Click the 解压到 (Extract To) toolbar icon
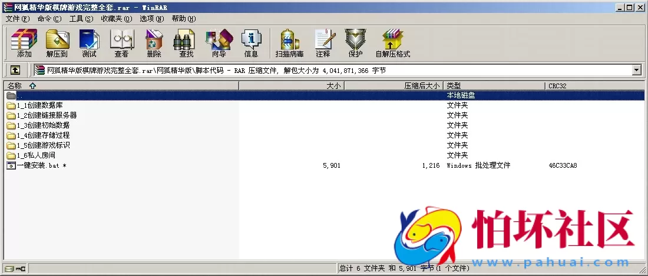The image size is (648, 276). [57, 43]
